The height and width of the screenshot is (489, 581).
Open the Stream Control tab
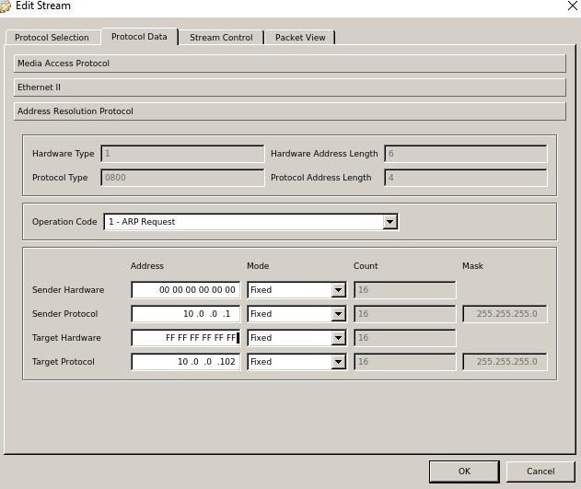coord(221,38)
